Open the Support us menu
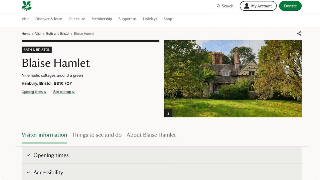 point(127,19)
